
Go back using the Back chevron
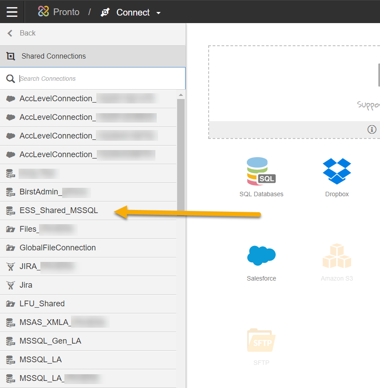(x=10, y=33)
